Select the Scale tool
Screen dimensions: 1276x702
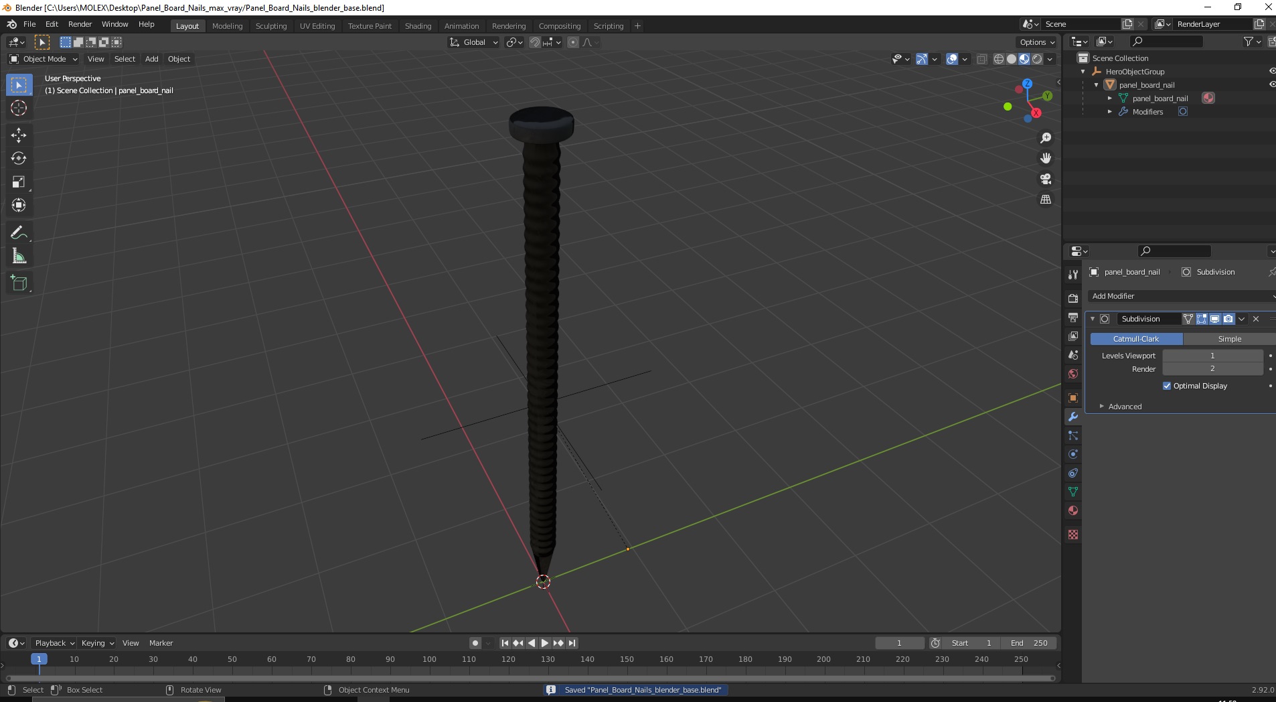(19, 182)
